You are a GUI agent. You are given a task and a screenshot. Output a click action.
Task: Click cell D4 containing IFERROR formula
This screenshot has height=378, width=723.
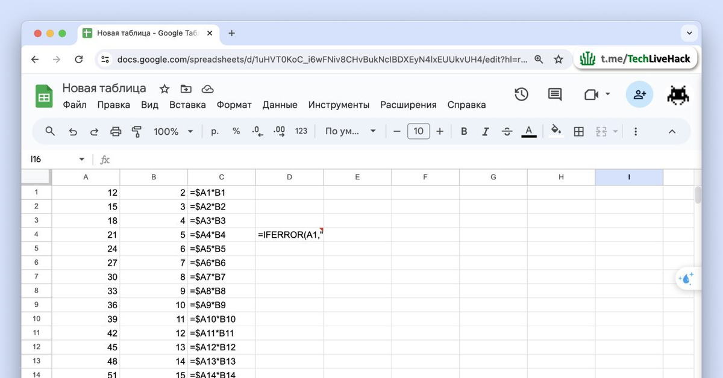click(x=289, y=235)
